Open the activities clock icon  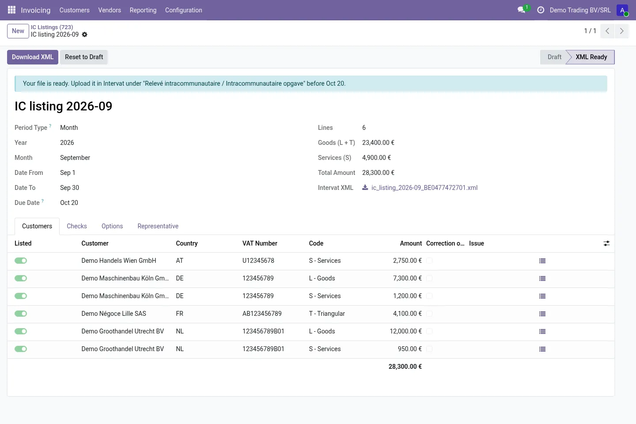coord(541,10)
